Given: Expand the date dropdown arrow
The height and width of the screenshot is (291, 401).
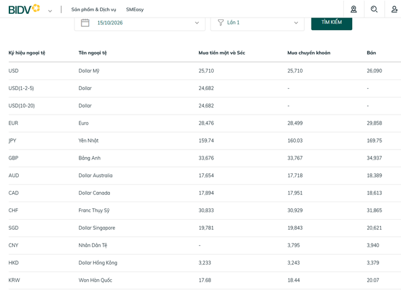Looking at the screenshot, I should pos(197,23).
